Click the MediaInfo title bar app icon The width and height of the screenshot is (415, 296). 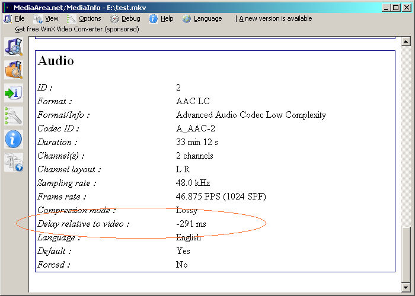(7, 7)
